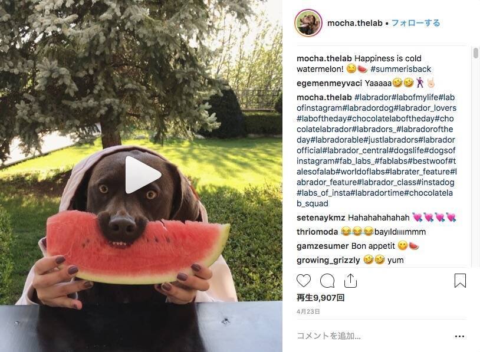
Task: Save post with bookmark icon
Action: coord(460,281)
